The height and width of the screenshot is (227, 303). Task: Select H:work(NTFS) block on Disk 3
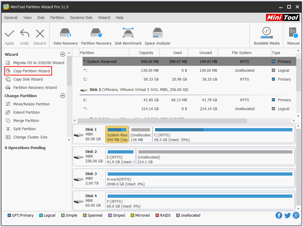[x=200, y=178]
